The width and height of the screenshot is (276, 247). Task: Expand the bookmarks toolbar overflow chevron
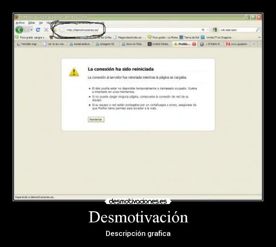click(259, 37)
